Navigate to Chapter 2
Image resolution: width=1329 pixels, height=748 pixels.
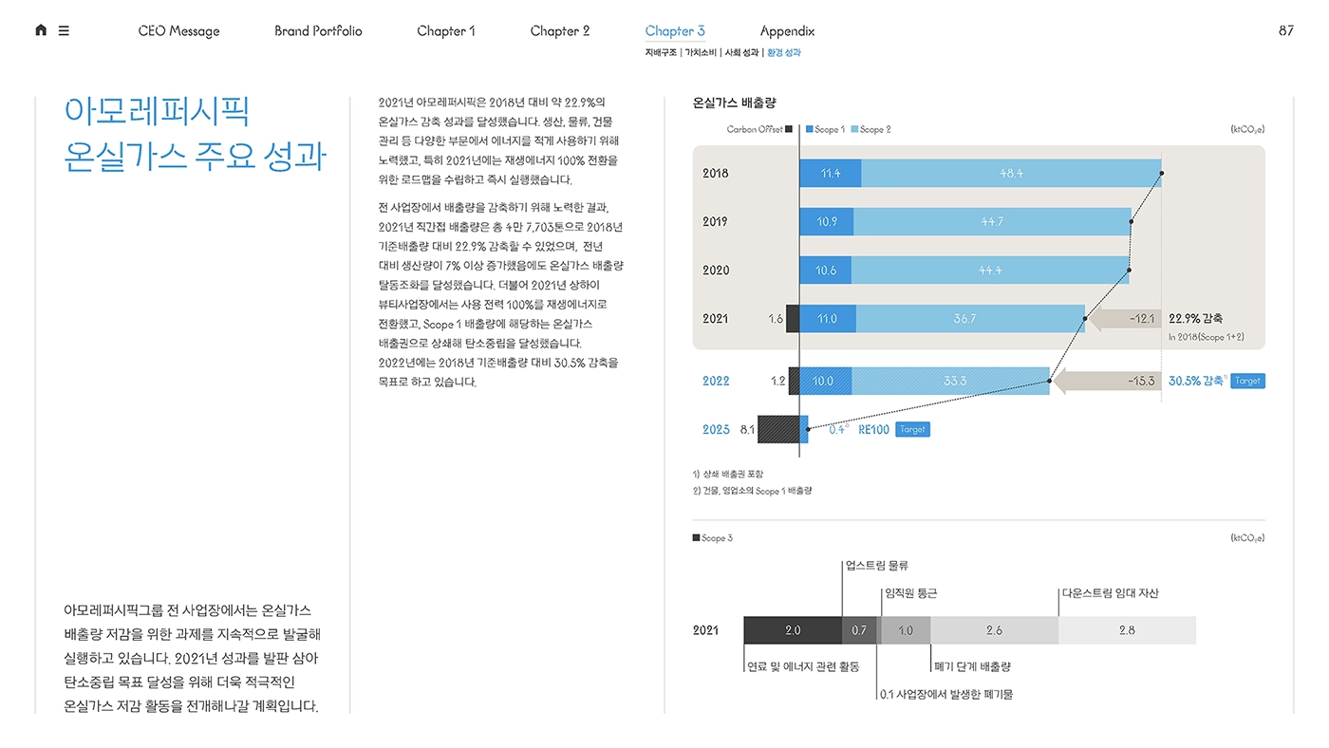[x=559, y=31]
